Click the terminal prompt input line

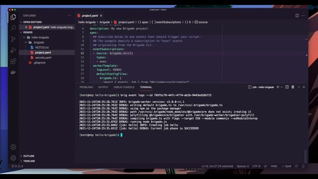click(x=101, y=135)
